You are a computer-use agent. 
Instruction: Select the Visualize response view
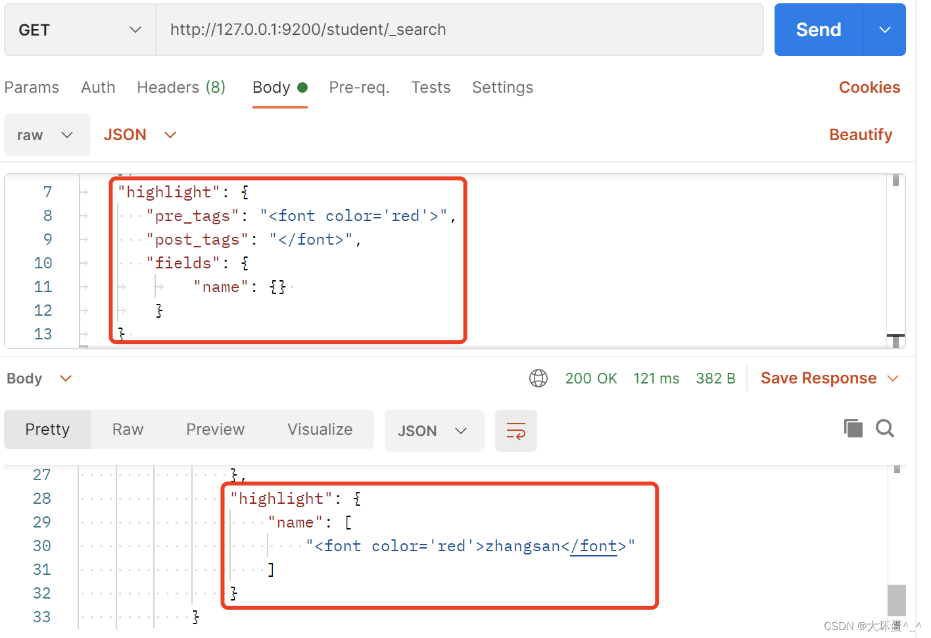pyautogui.click(x=320, y=429)
